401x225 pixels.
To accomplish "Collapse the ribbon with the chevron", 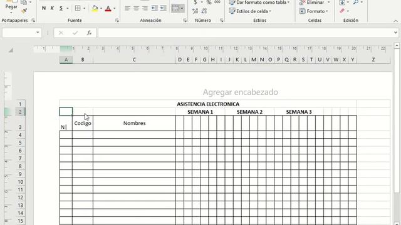I will pos(395,21).
